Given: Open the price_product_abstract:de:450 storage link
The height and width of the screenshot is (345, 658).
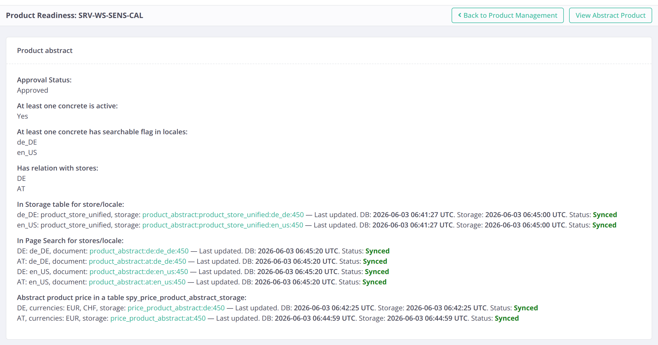Looking at the screenshot, I should tap(176, 308).
